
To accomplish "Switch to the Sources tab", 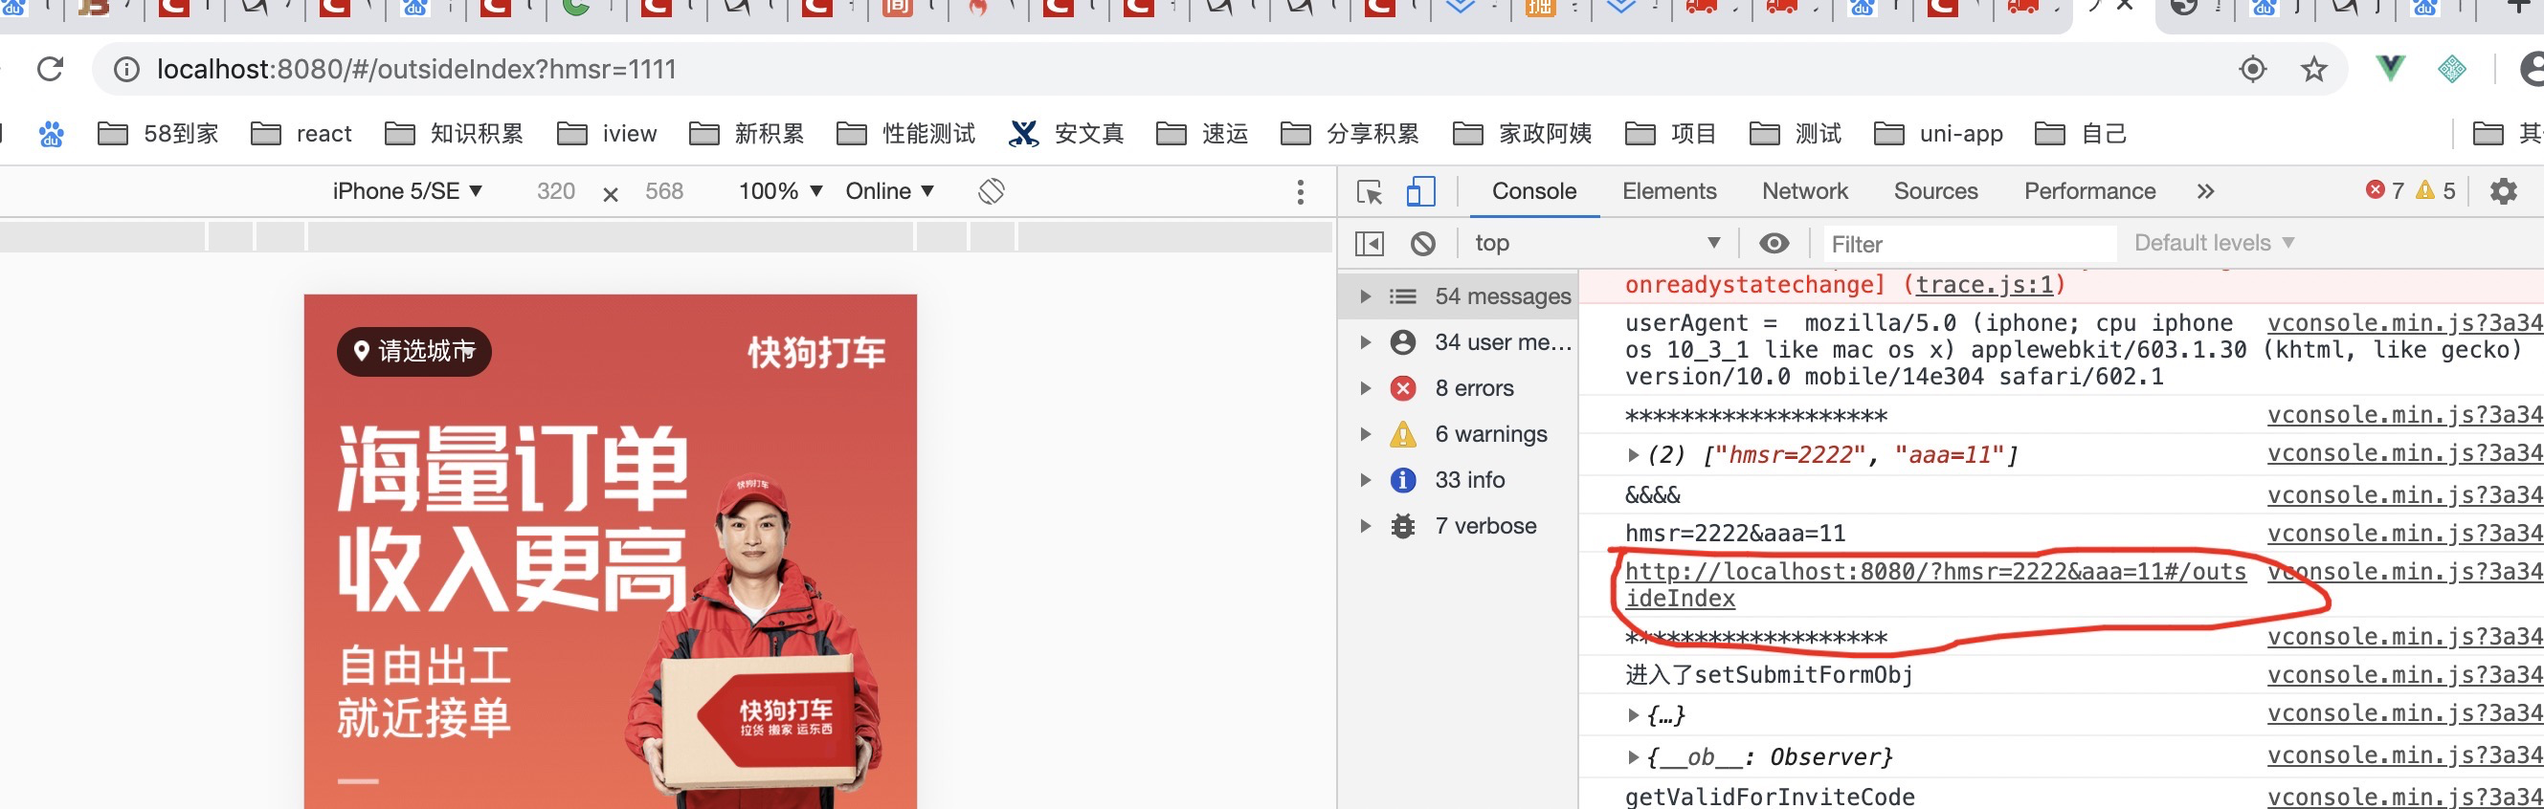I will pyautogui.click(x=1935, y=191).
